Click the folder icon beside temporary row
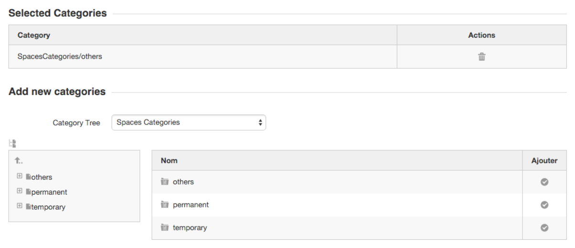The width and height of the screenshot is (575, 248). click(x=165, y=227)
